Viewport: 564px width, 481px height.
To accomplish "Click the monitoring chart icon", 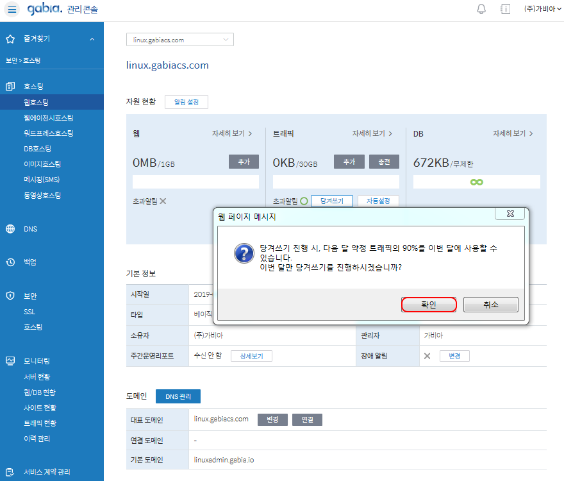I will click(x=10, y=360).
